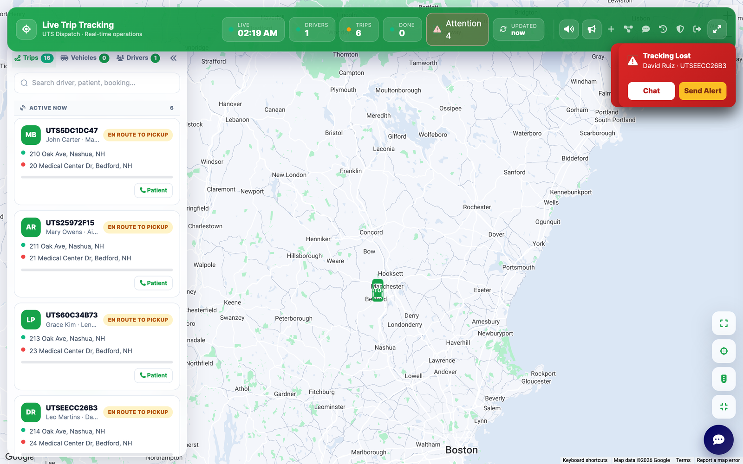The image size is (743, 464).
Task: Click EN ROUTE TO PICKUP badge on UTS5DC1DC47
Action: point(138,135)
